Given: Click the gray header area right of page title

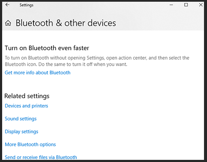Looking at the screenshot, I should [x=159, y=23].
